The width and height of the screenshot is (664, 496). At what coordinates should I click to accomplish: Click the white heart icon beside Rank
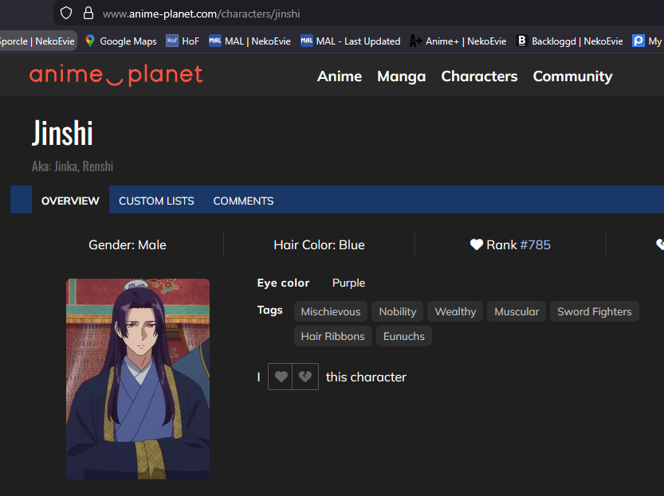point(477,244)
